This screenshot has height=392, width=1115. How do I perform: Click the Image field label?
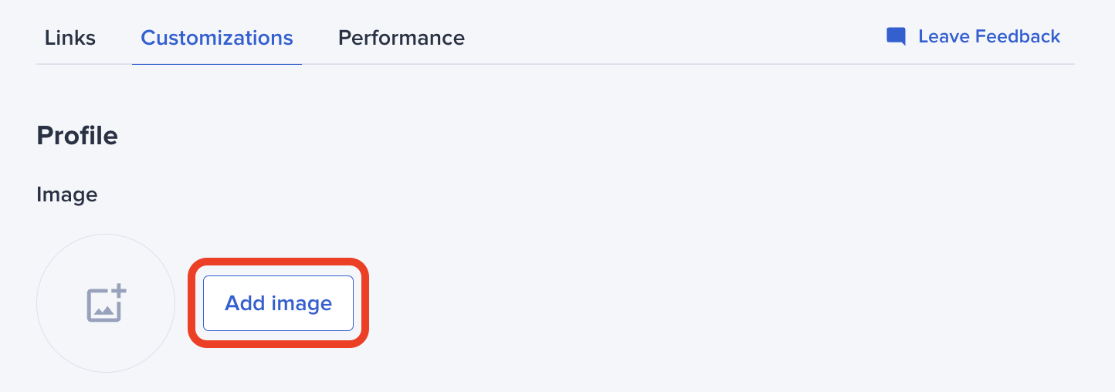click(x=67, y=194)
